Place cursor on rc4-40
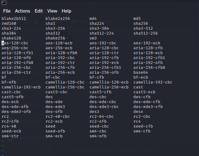This screenshot has width=199, height=156. click(x=9, y=126)
